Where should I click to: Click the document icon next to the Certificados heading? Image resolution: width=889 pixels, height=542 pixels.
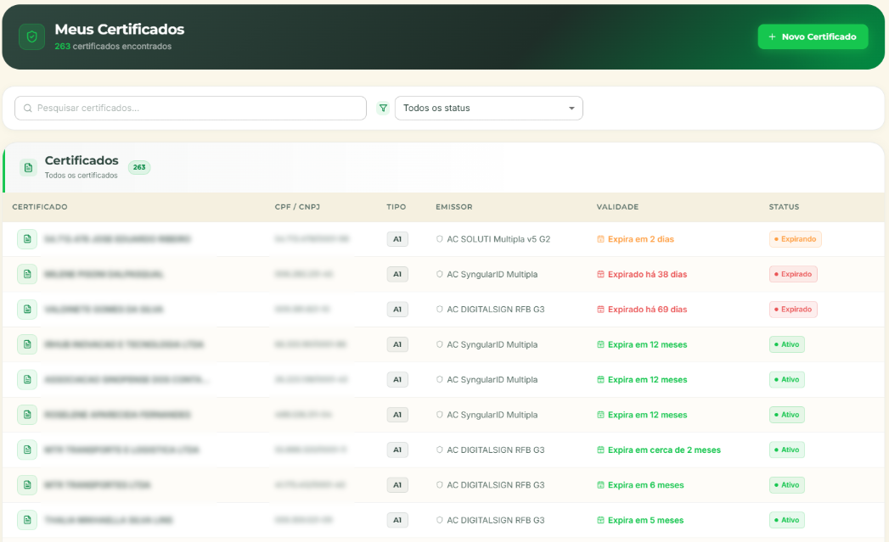(x=28, y=168)
